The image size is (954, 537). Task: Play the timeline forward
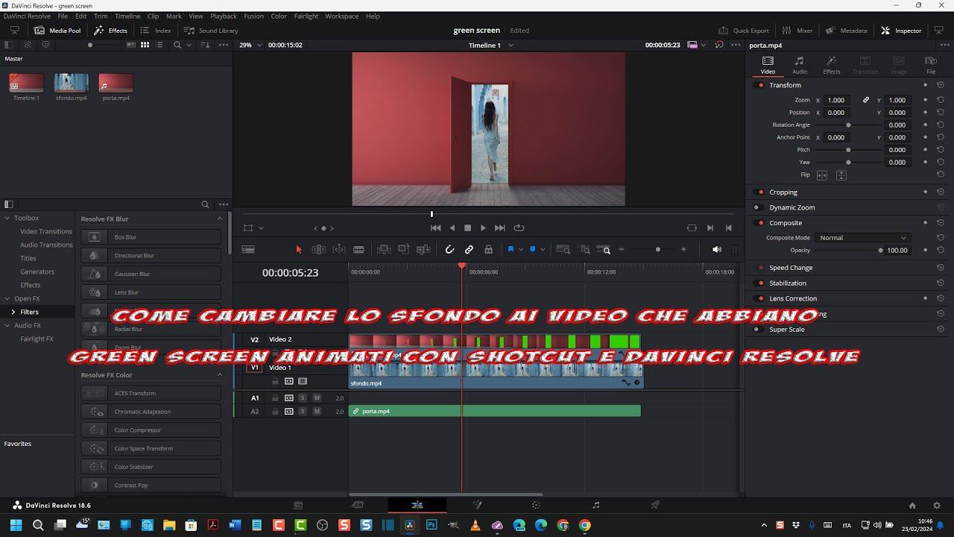click(483, 228)
